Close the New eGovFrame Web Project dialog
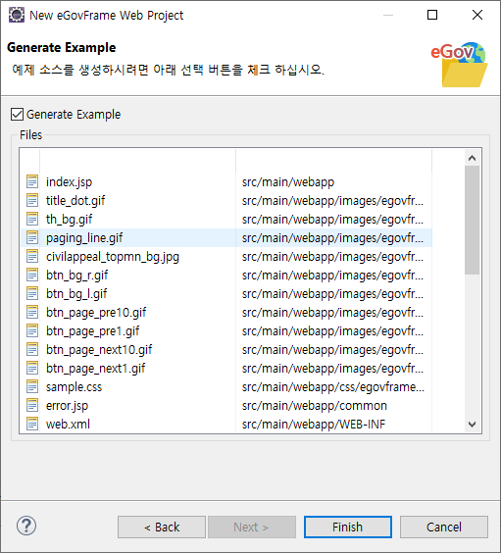Viewport: 501px width, 553px height. click(x=477, y=15)
